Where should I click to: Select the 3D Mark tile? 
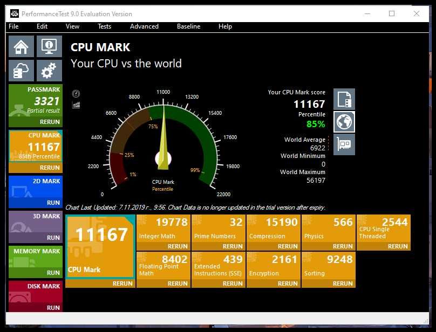point(36,222)
